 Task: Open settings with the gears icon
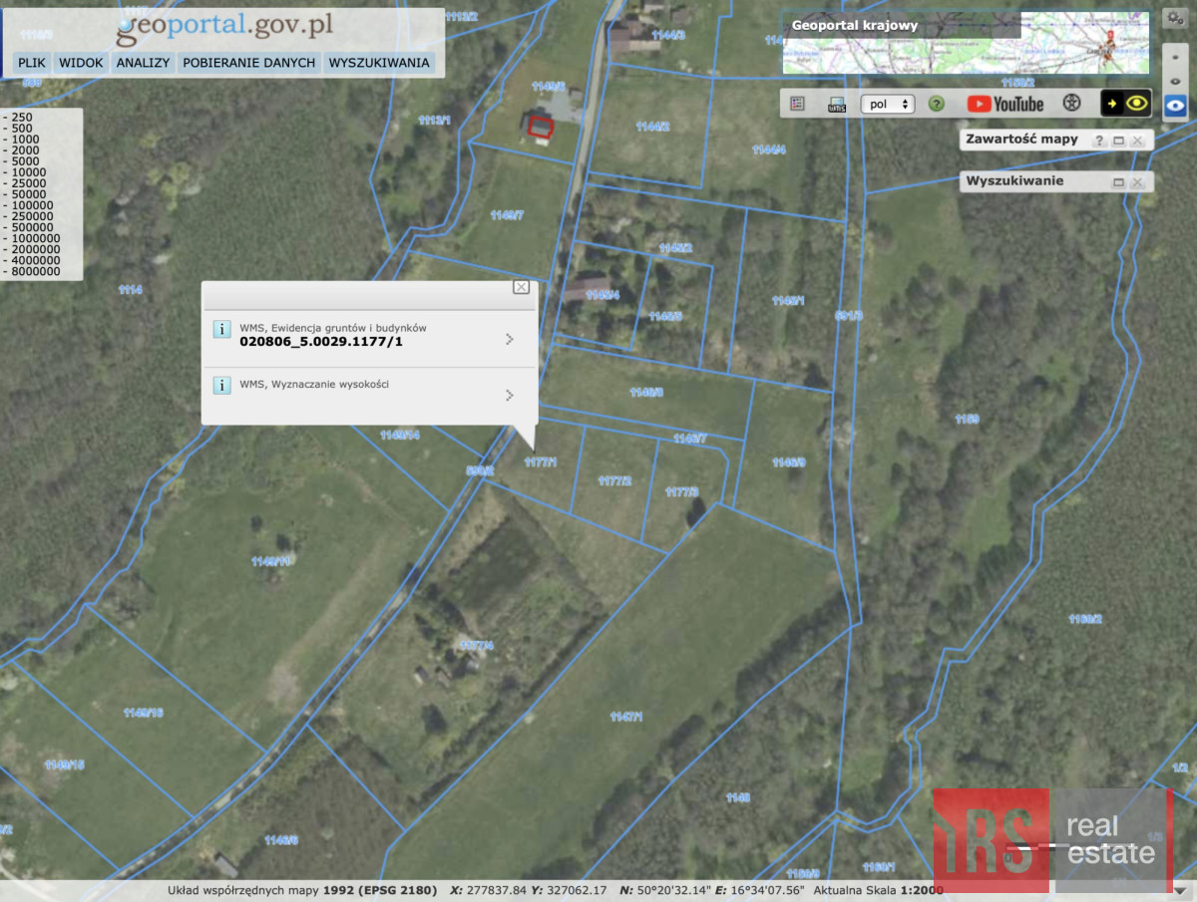[1174, 19]
